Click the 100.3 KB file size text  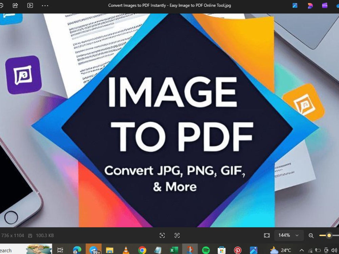45,235
